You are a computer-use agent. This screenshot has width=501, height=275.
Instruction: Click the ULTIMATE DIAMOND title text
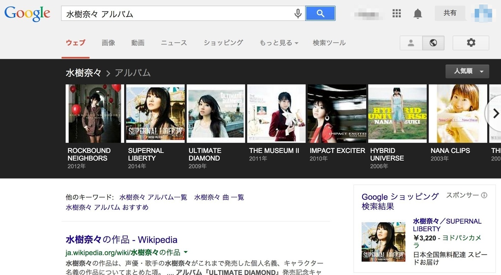205,154
